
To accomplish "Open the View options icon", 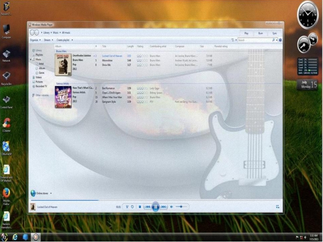I will coord(233,40).
